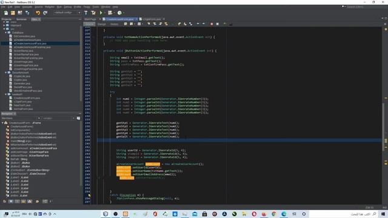Collapse the newtest1 package node

click(x=5, y=94)
